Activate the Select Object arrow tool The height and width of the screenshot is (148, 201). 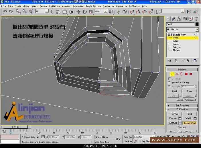pyautogui.click(x=52, y=12)
